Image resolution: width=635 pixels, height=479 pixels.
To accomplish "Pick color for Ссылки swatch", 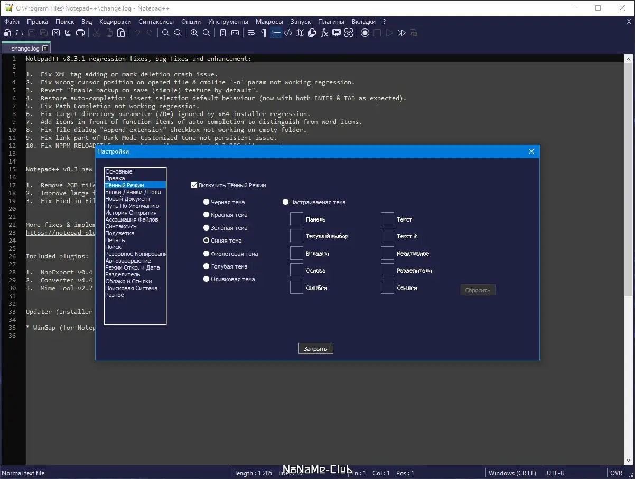I will click(387, 288).
